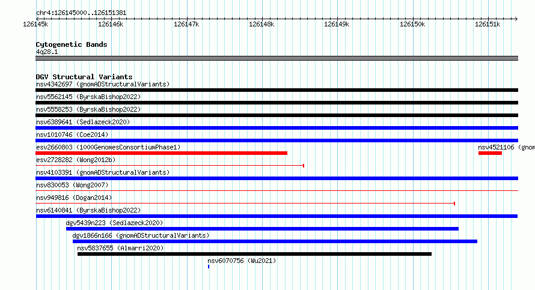The height and width of the screenshot is (290, 535).
Task: Click the 126148k ruler label
Action: (x=261, y=24)
